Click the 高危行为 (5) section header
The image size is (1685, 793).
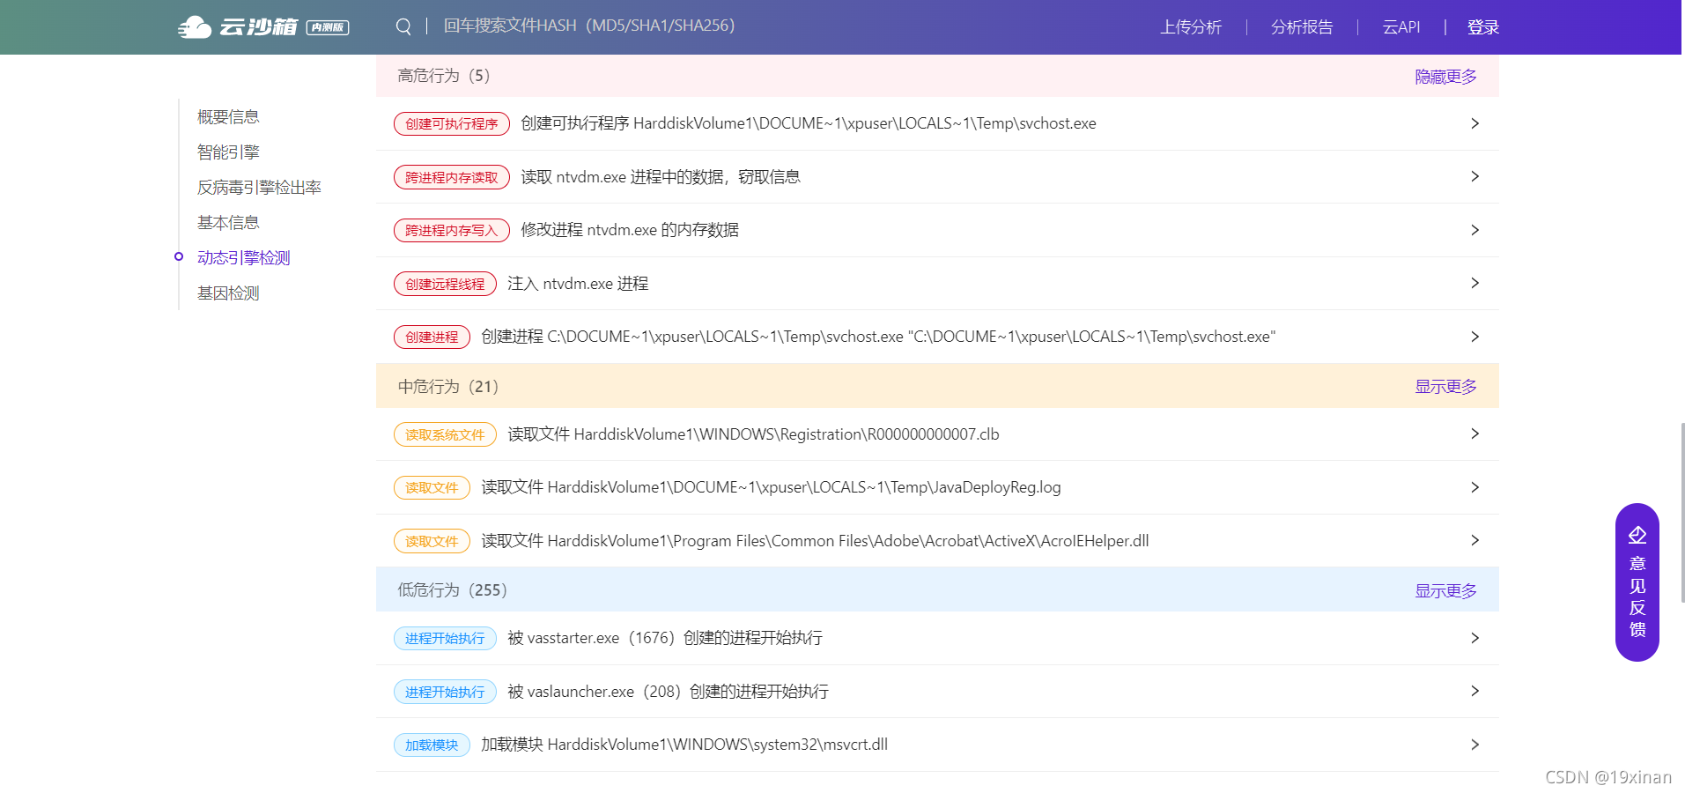point(937,76)
